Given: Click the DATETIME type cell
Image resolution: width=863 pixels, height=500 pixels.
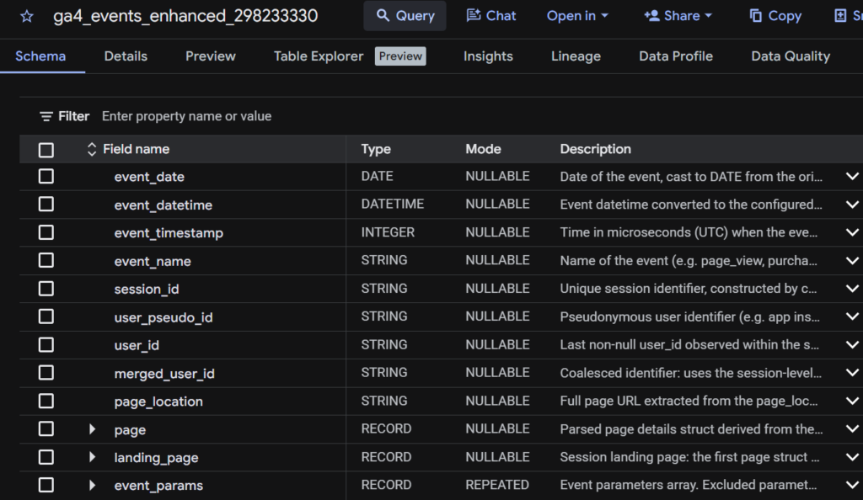Looking at the screenshot, I should 393,205.
